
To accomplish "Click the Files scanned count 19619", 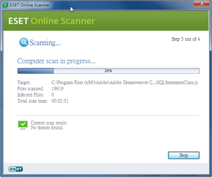I will click(58, 89).
